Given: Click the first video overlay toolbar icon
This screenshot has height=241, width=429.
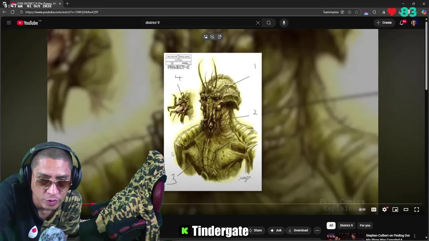Looking at the screenshot, I should pyautogui.click(x=205, y=37).
